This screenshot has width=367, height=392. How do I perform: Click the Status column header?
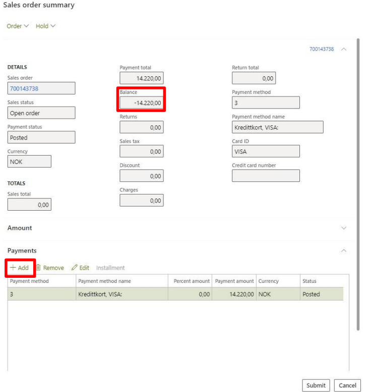[309, 281]
